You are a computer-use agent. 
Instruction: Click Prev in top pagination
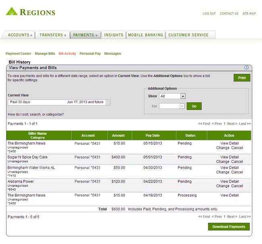tap(217, 123)
